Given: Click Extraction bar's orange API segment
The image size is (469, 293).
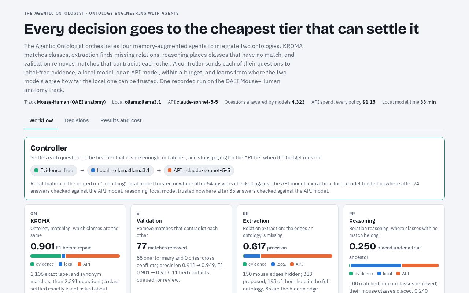Looking at the screenshot, I should pos(296,256).
